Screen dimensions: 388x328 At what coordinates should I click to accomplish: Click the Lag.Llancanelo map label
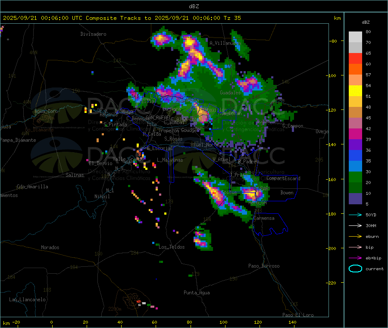pyautogui.click(x=27, y=300)
